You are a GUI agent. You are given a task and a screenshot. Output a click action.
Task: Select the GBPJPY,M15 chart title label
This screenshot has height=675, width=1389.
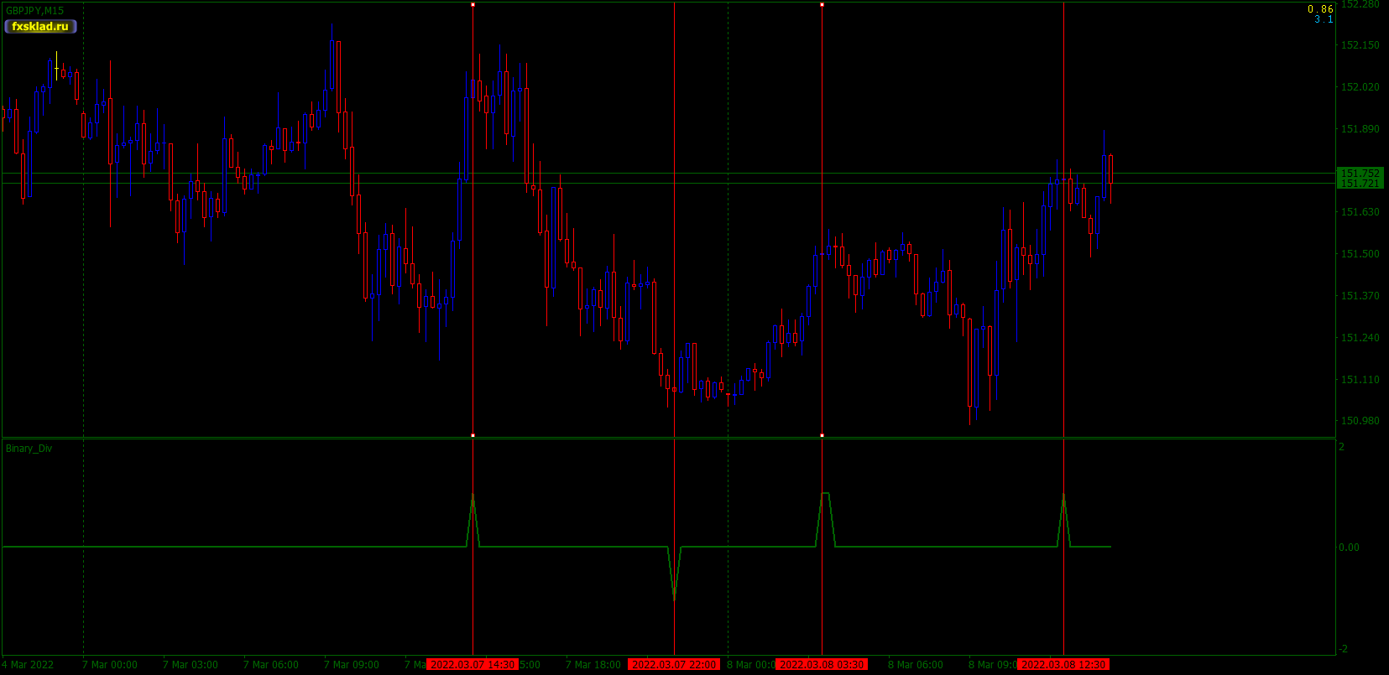click(34, 11)
